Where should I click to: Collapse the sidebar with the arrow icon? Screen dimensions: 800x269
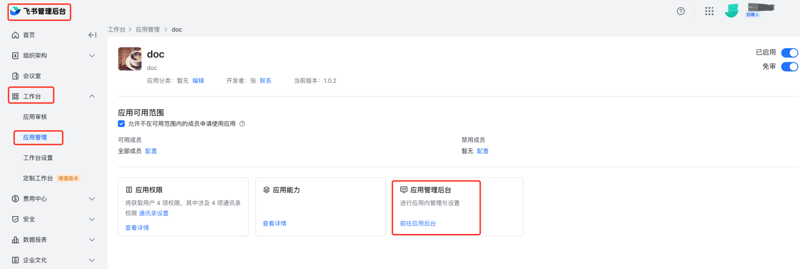click(x=92, y=35)
